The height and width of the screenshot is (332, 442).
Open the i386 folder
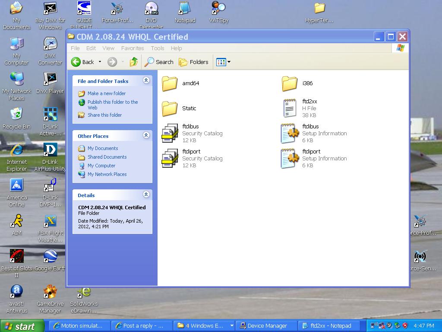click(297, 83)
